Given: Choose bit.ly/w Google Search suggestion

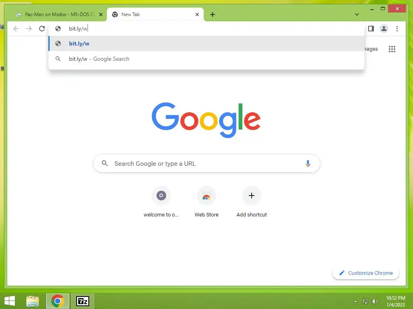Looking at the screenshot, I should pyautogui.click(x=207, y=59).
